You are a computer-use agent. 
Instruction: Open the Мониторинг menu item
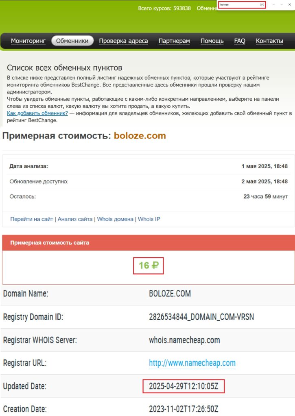point(28,41)
